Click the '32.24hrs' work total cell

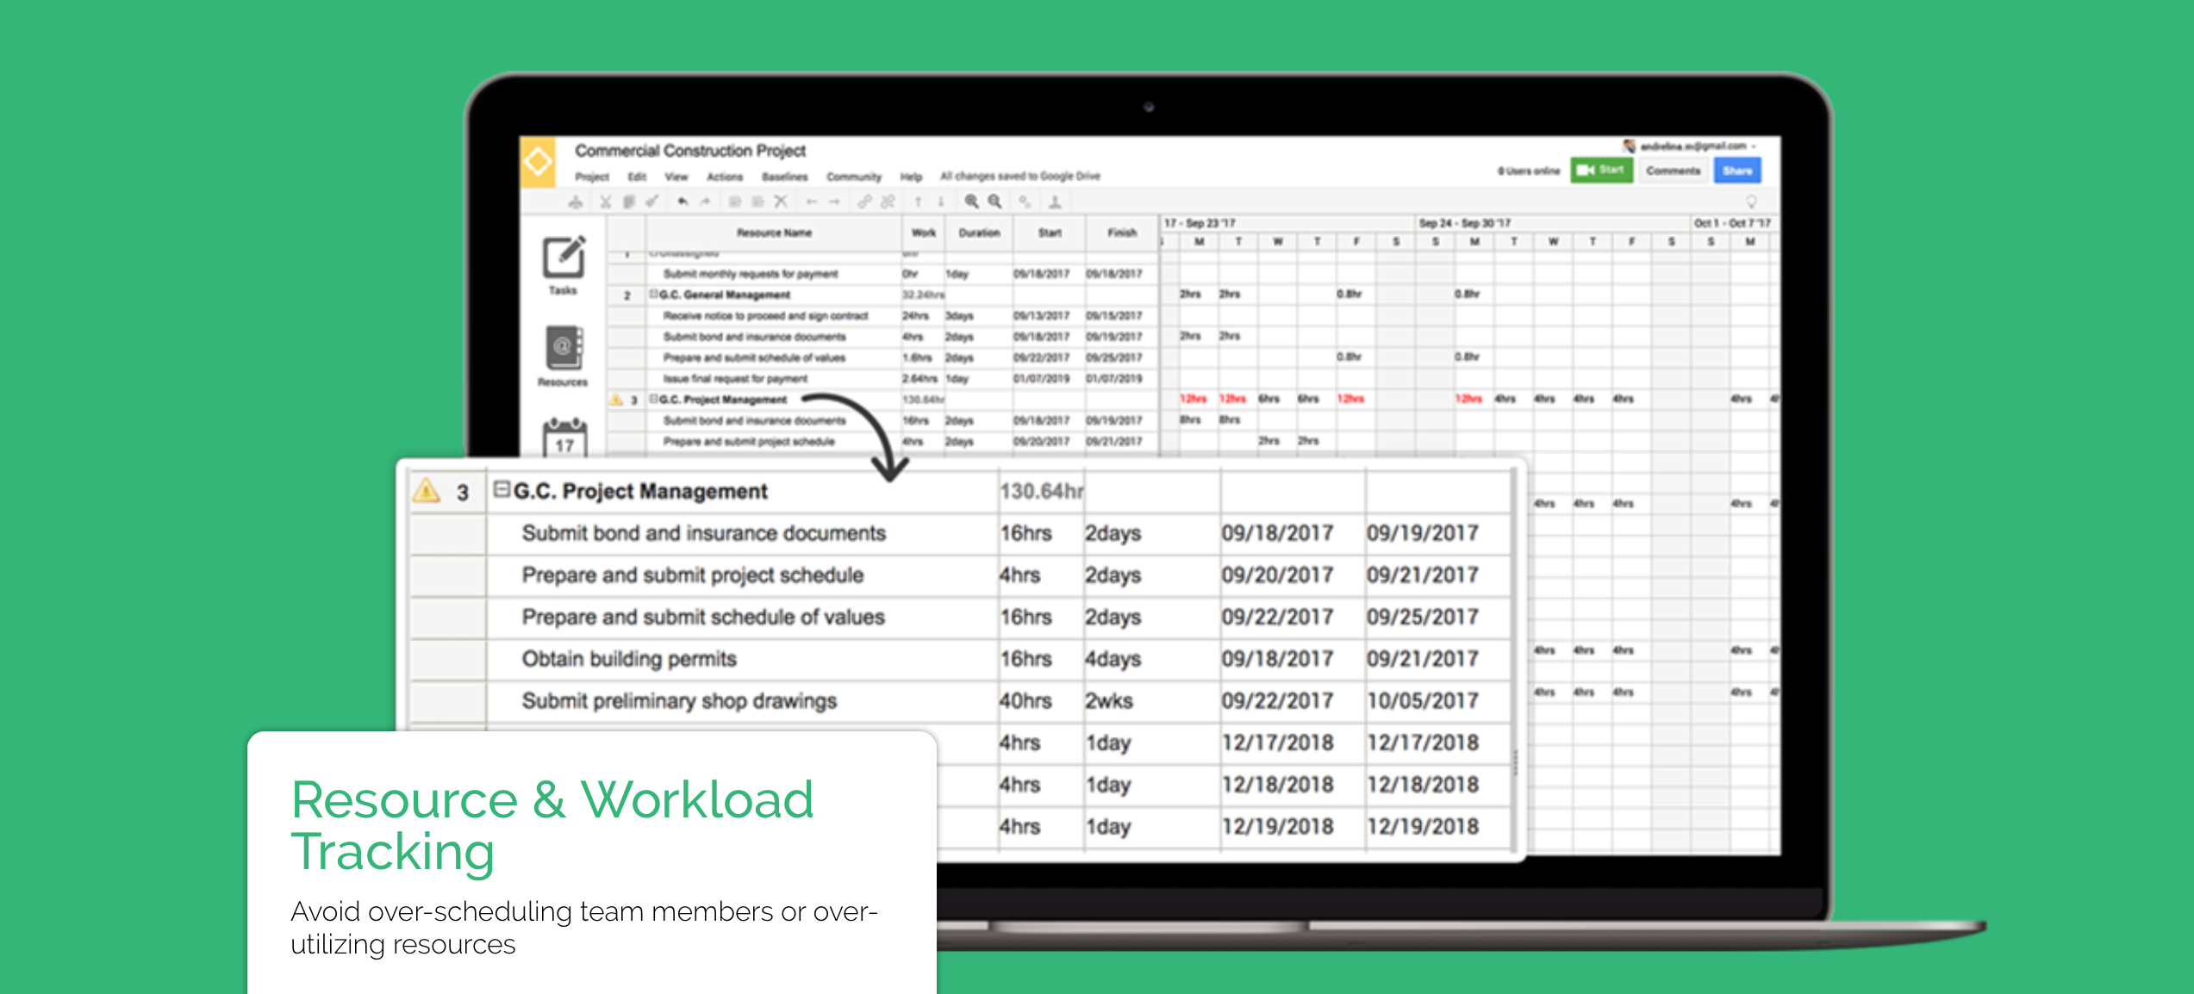tap(923, 295)
